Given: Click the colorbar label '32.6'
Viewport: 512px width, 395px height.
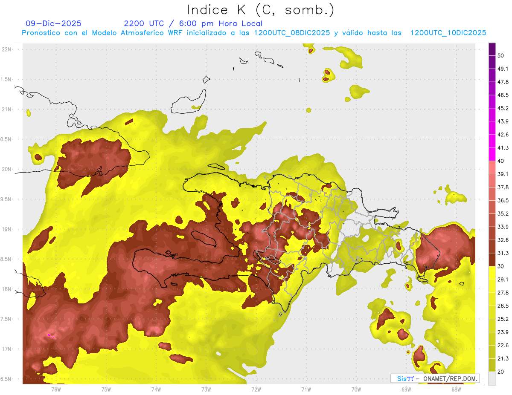Looking at the screenshot, I should click(x=503, y=240).
